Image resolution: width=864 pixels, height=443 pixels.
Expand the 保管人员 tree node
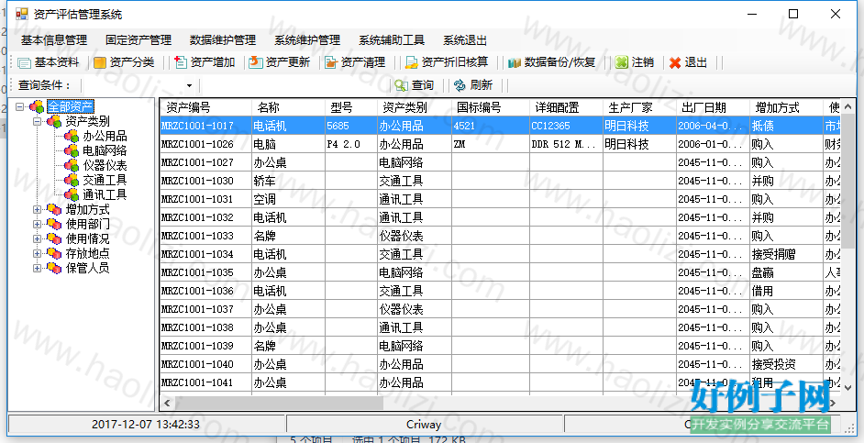37,269
